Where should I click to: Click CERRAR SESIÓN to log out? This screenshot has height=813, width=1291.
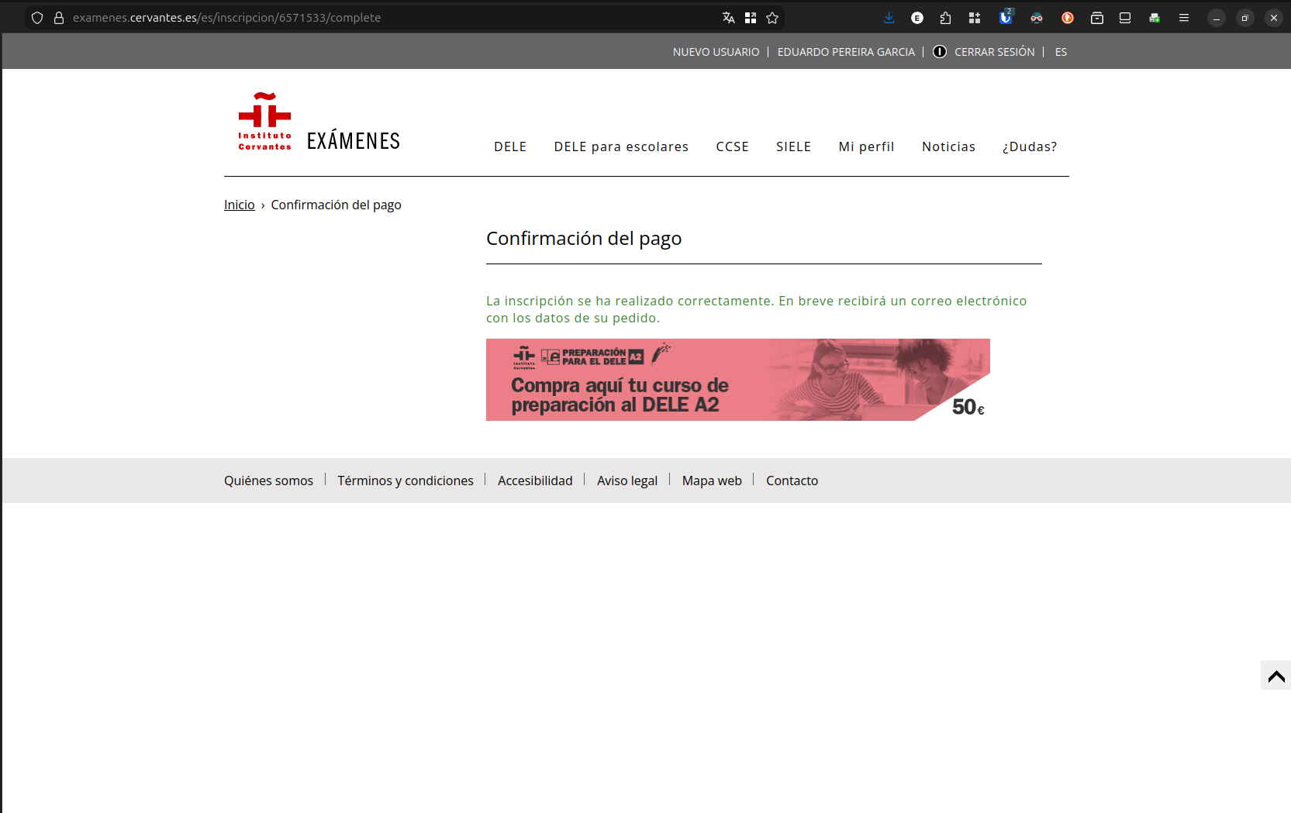(994, 52)
